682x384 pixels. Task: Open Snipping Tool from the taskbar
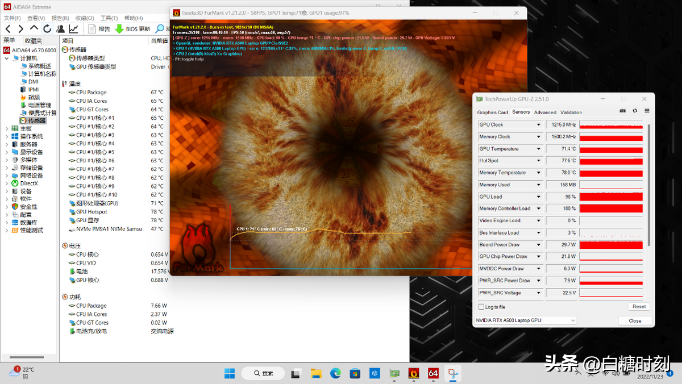tap(453, 373)
